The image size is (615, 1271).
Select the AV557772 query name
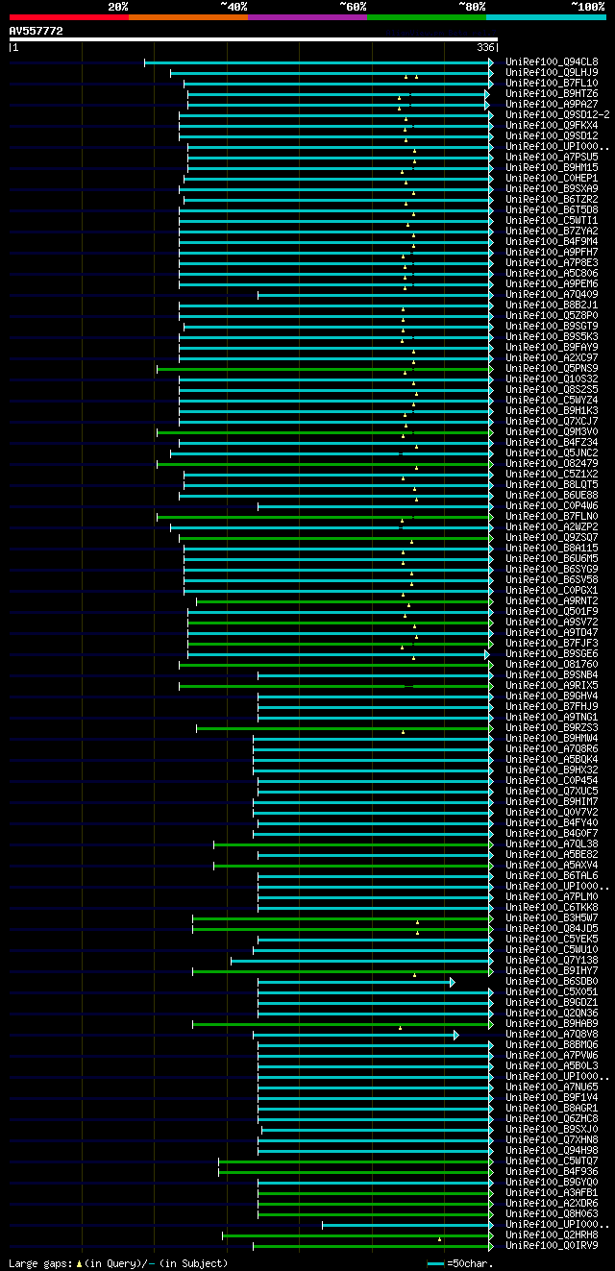click(x=37, y=31)
